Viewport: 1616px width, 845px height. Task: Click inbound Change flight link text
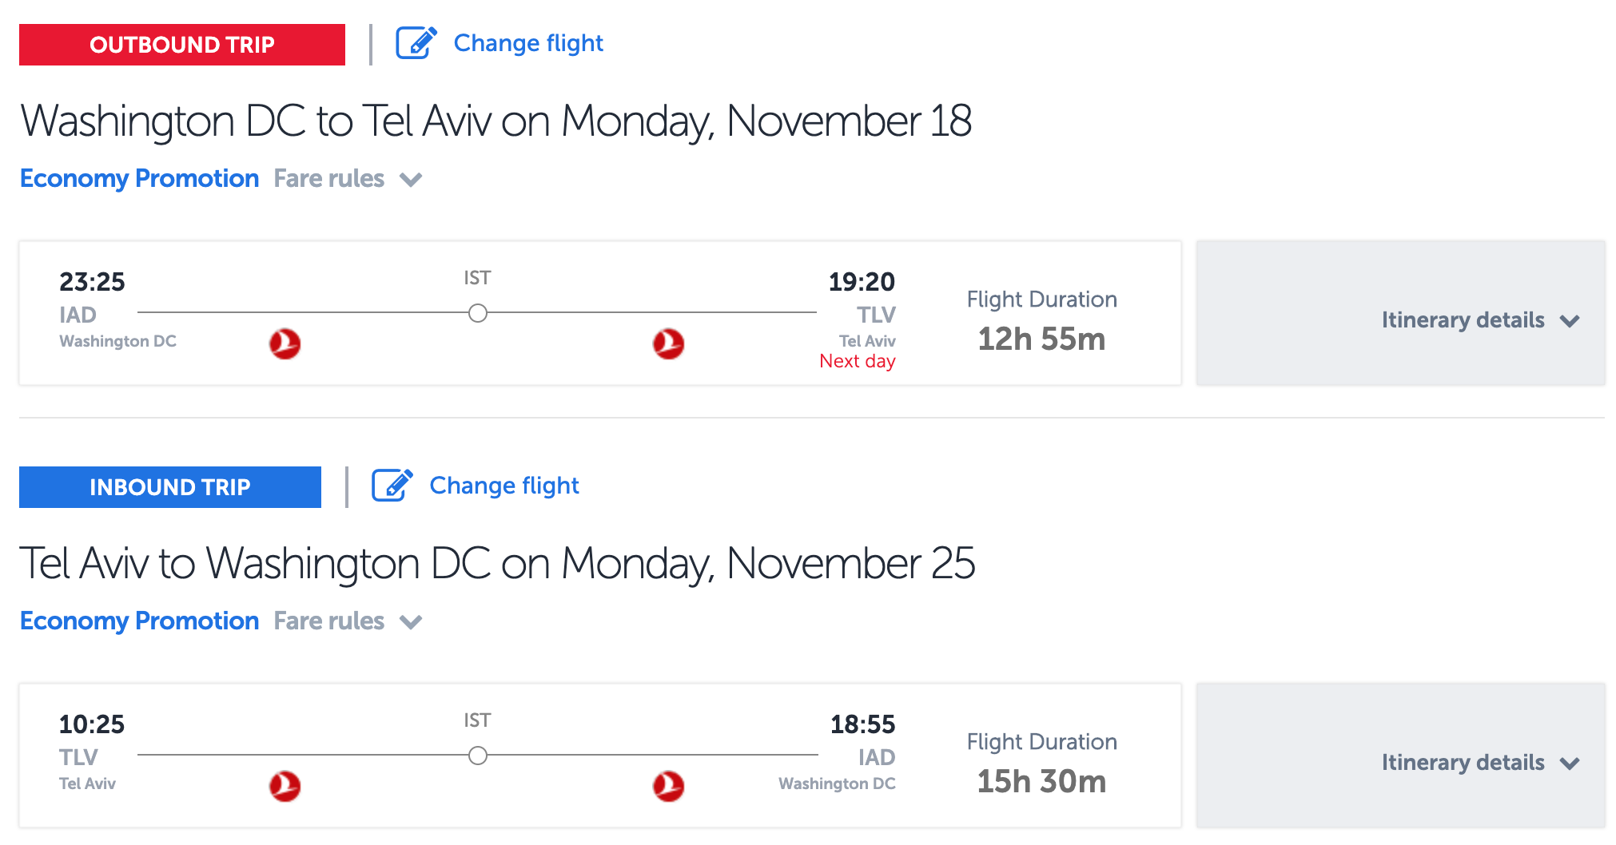coord(504,486)
